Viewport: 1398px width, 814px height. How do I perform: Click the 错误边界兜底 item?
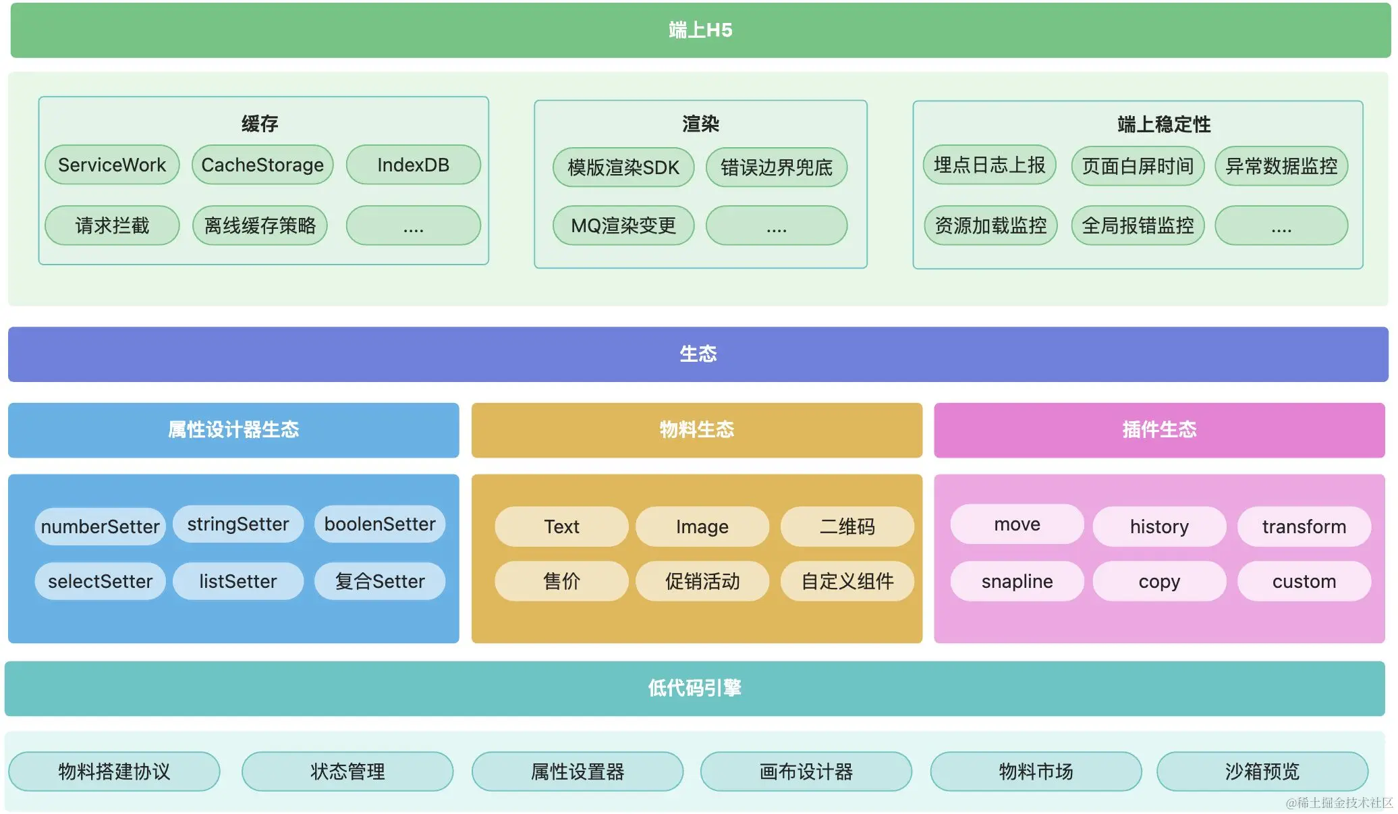point(776,167)
